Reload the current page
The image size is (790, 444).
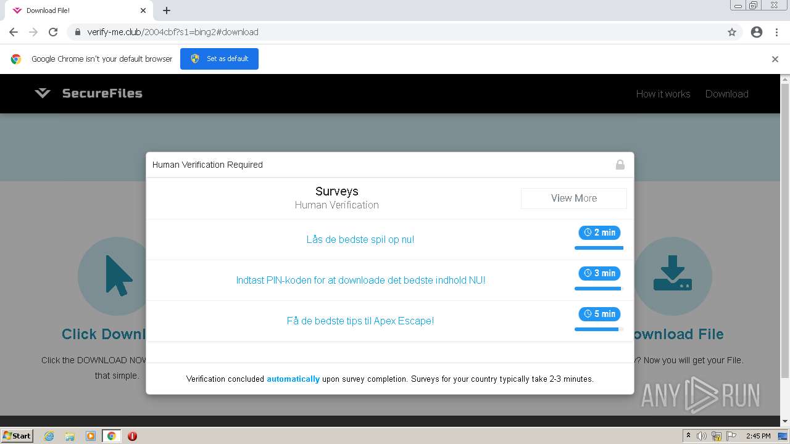[53, 32]
